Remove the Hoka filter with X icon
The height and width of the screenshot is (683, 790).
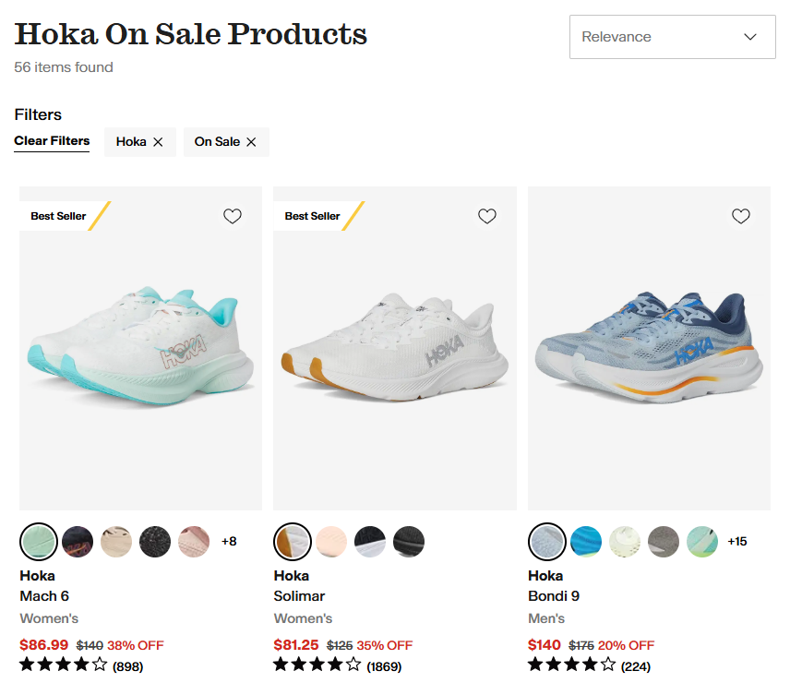click(158, 142)
